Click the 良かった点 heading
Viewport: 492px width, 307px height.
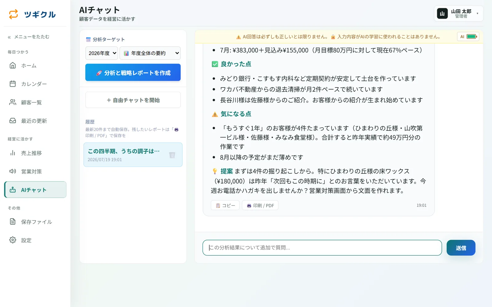pos(236,64)
